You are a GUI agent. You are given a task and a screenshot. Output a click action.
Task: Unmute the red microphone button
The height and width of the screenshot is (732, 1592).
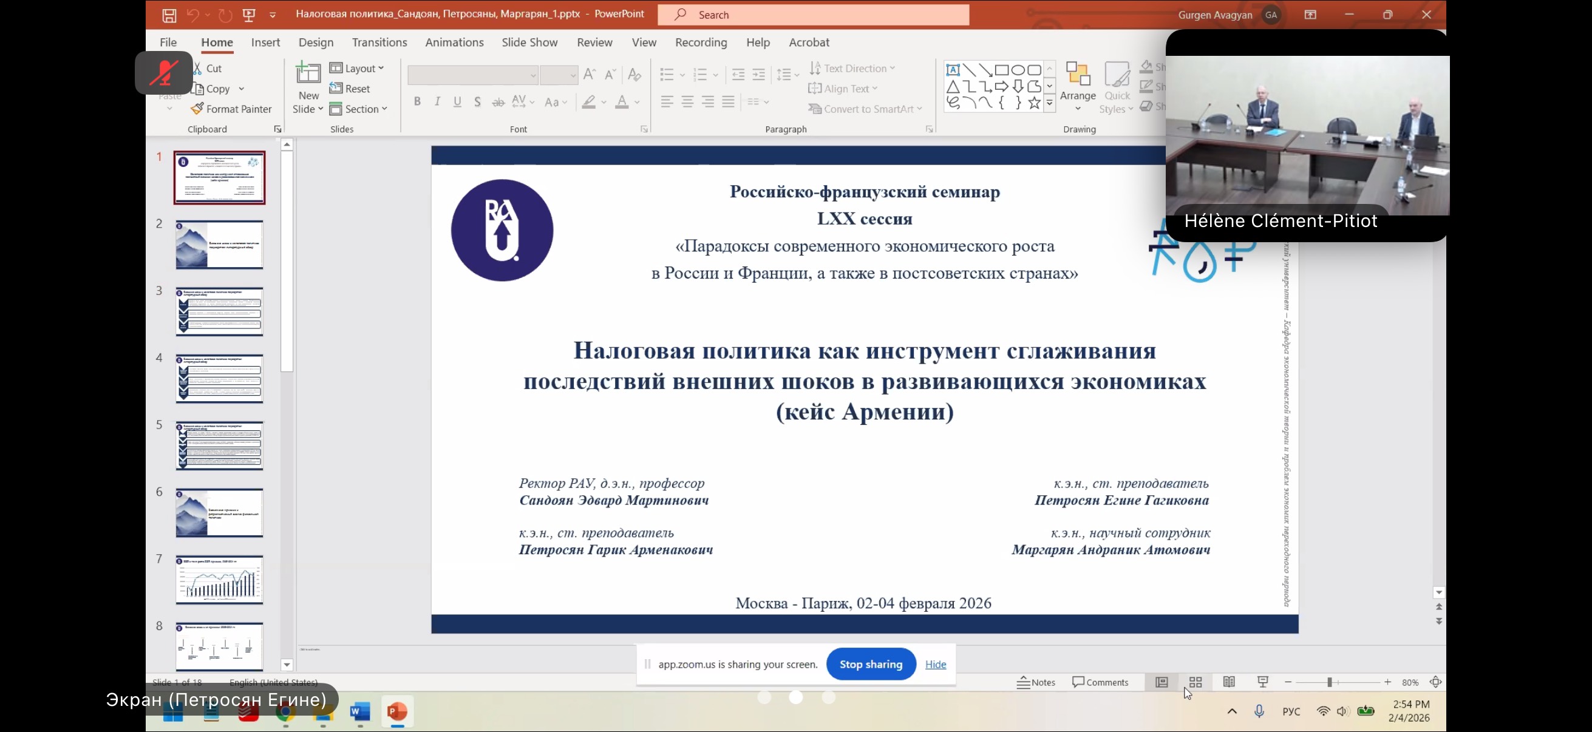click(x=164, y=73)
